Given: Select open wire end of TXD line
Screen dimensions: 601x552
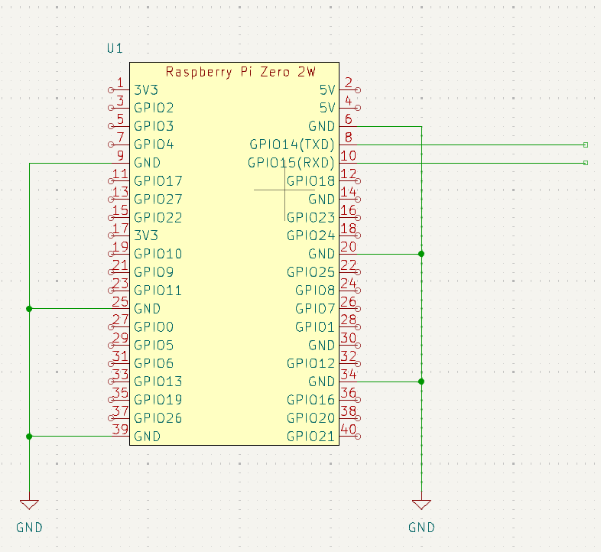Looking at the screenshot, I should [x=585, y=144].
